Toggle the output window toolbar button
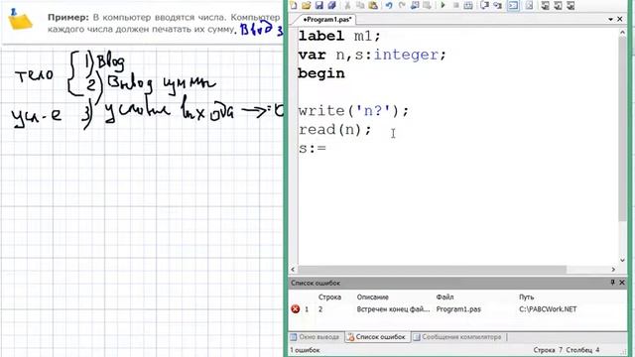635x357 pixels. 513,5
